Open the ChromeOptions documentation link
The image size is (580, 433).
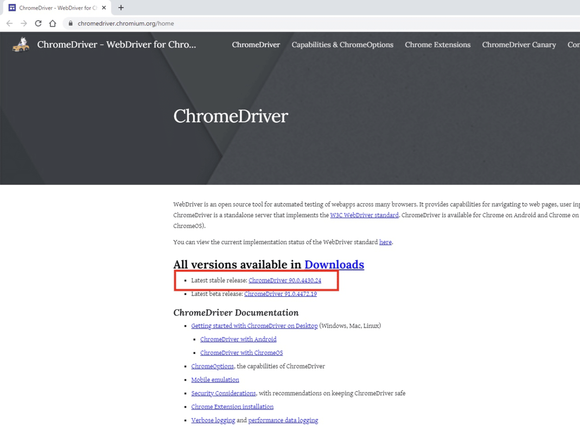tap(212, 366)
